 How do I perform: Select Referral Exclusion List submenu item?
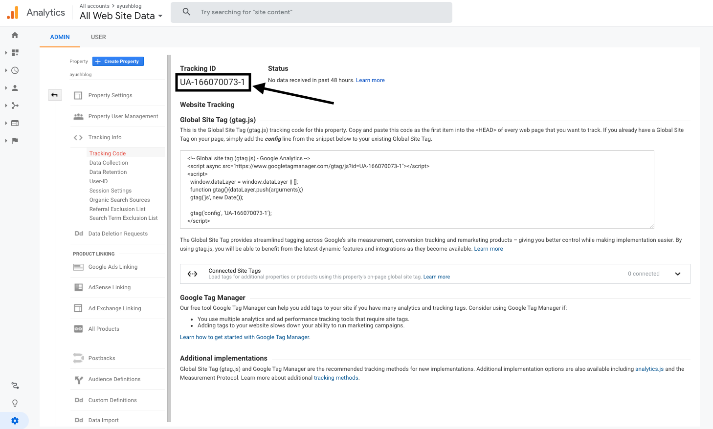click(117, 209)
